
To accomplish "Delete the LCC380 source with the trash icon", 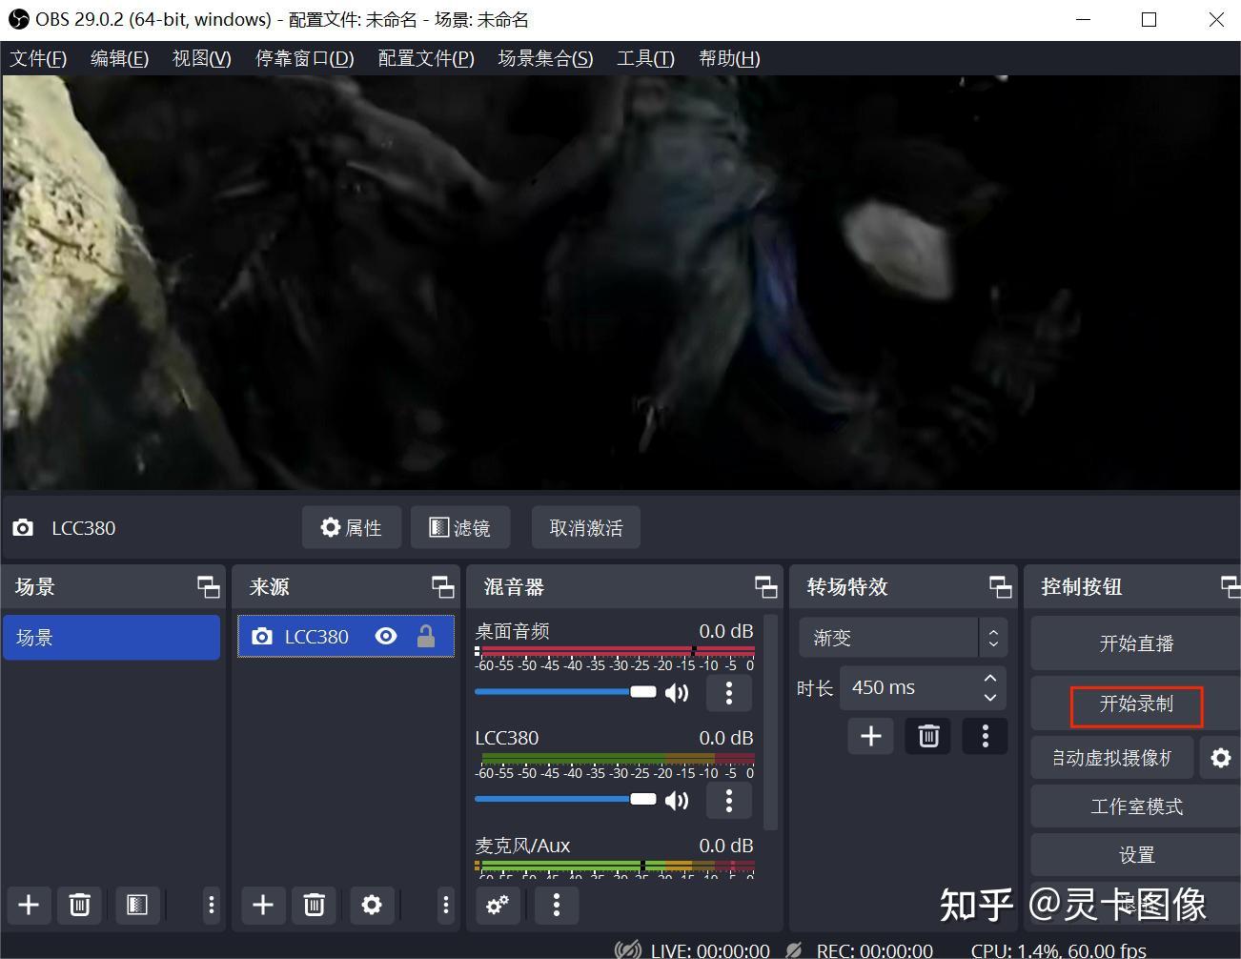I will 315,906.
